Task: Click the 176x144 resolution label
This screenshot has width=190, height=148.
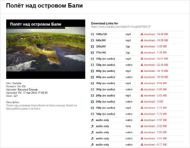Action: point(100,53)
